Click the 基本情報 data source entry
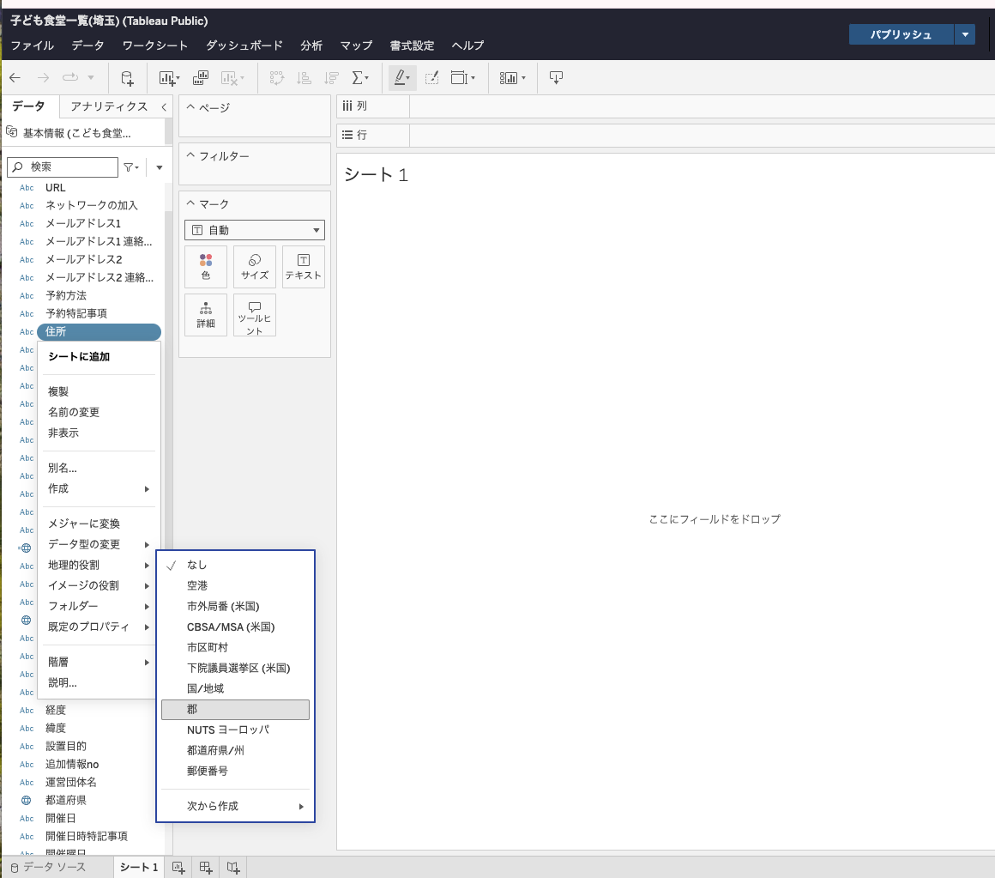Screen dimensions: 995x878 (76, 133)
